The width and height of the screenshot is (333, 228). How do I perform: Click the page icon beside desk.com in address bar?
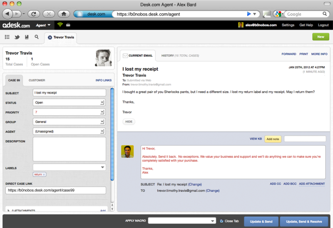(x=80, y=14)
